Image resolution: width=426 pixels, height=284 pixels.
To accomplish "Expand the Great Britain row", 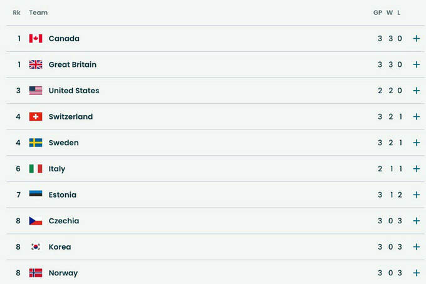I will [416, 64].
